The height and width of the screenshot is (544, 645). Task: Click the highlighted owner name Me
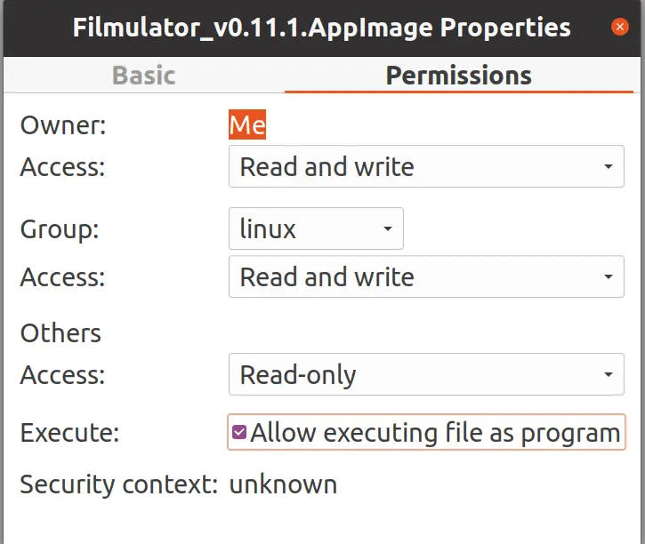[247, 124]
